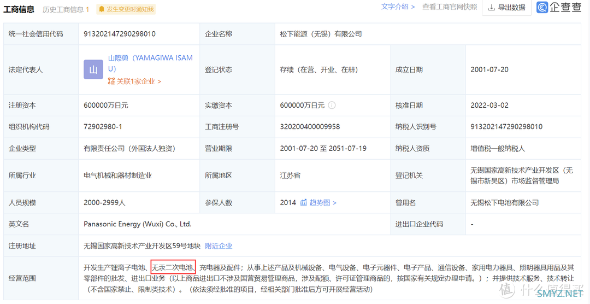Viewport: 590px width, 304px height.
Task: Click the download icon in 导出数据
Action: pyautogui.click(x=492, y=8)
